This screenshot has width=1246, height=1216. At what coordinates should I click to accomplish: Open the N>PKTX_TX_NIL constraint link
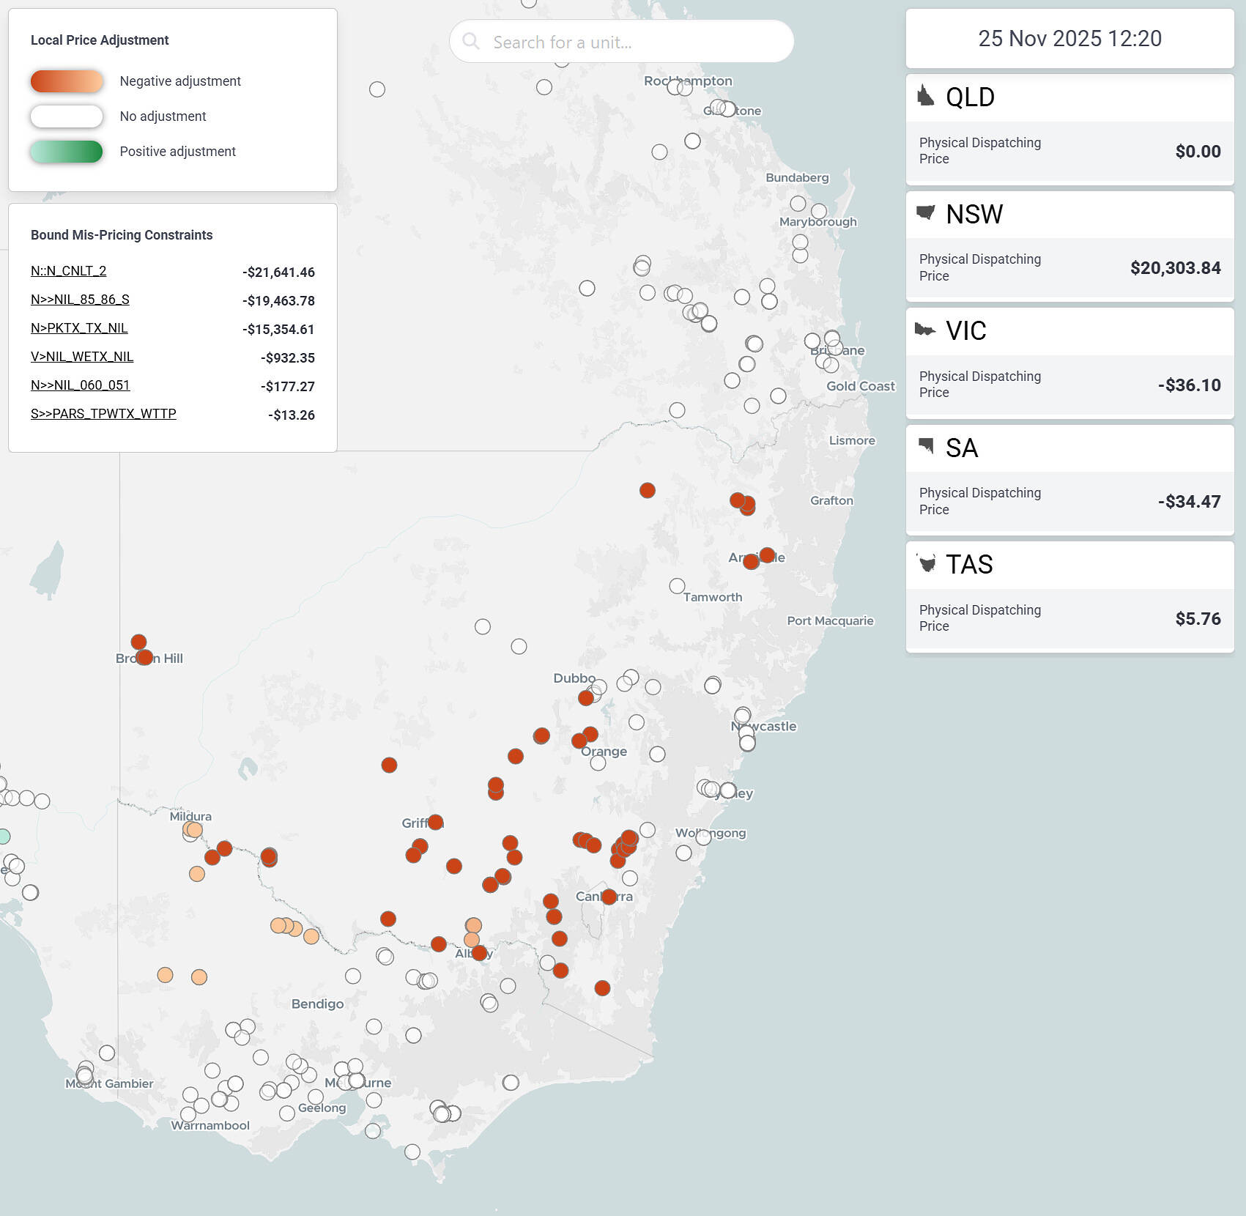tap(79, 328)
